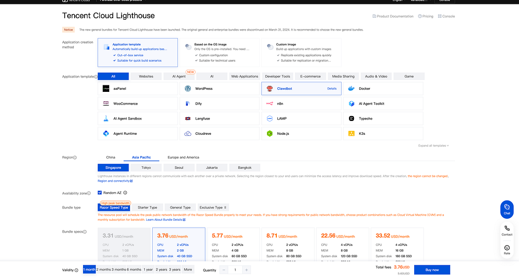Choose the Seoul region

[x=179, y=167]
